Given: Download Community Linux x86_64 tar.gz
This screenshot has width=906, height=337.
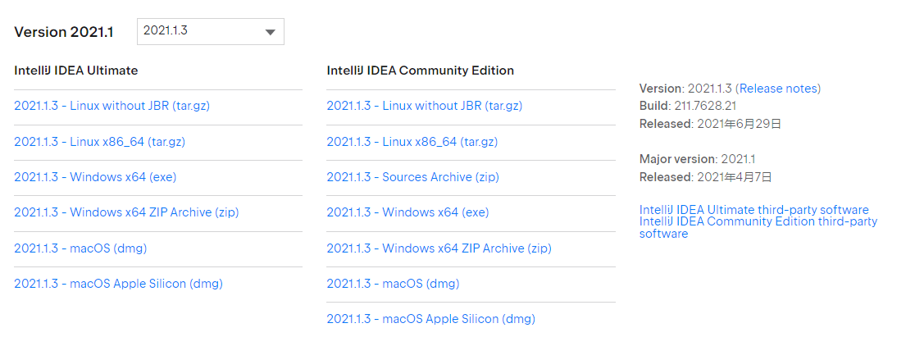Looking at the screenshot, I should click(412, 142).
